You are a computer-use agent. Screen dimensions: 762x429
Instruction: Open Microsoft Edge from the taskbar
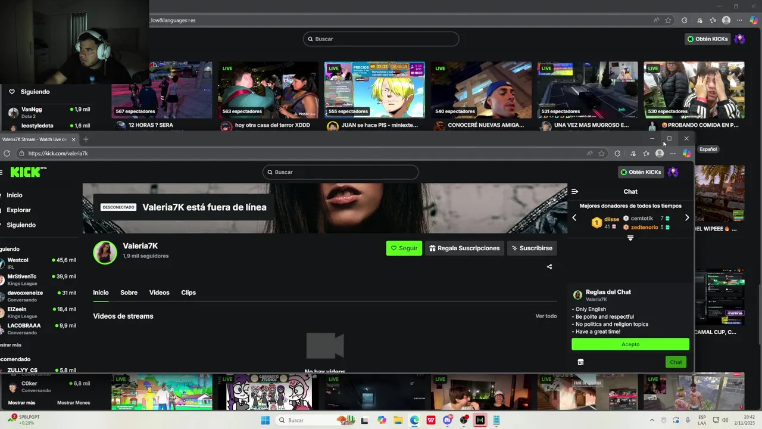[x=414, y=420]
